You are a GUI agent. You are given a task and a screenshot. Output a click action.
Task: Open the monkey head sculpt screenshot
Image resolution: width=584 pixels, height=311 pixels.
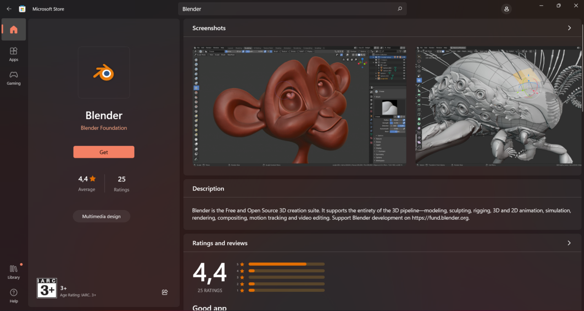click(x=299, y=105)
